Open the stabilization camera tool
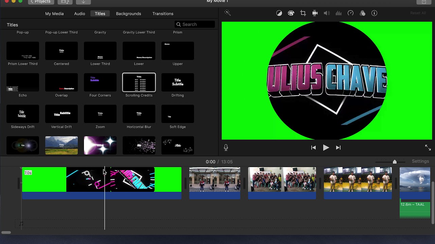 tap(315, 13)
